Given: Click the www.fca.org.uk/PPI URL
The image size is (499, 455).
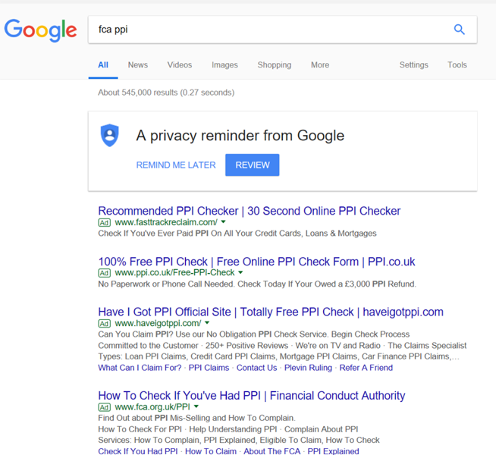Looking at the screenshot, I should click(x=152, y=407).
